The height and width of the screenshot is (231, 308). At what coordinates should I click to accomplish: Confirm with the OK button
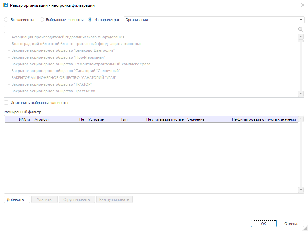click(263, 224)
